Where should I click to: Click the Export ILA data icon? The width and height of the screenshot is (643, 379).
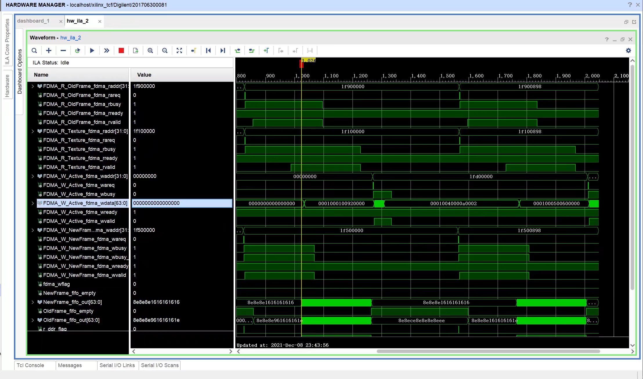(x=136, y=50)
